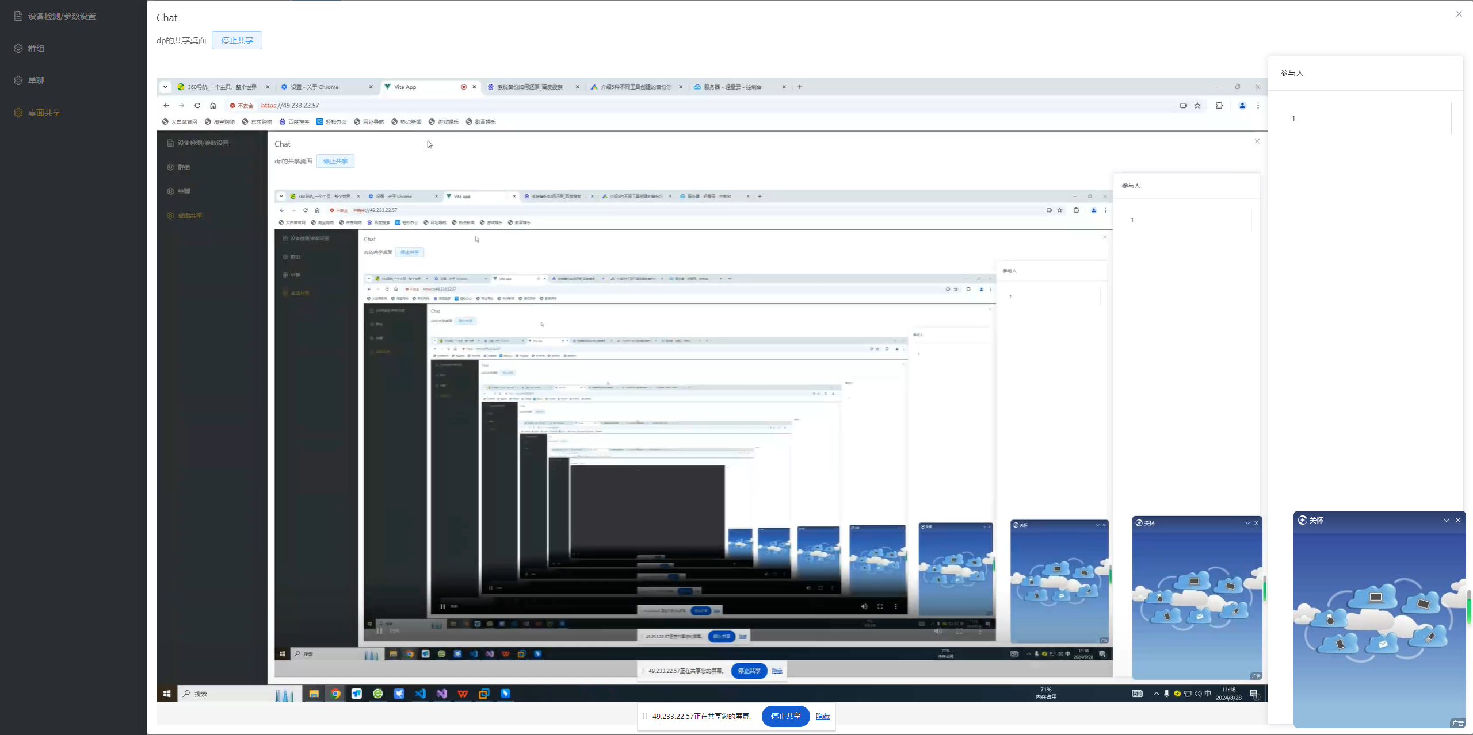Select 群组 in the outermost dark sidebar
1473x735 pixels.
click(x=36, y=48)
